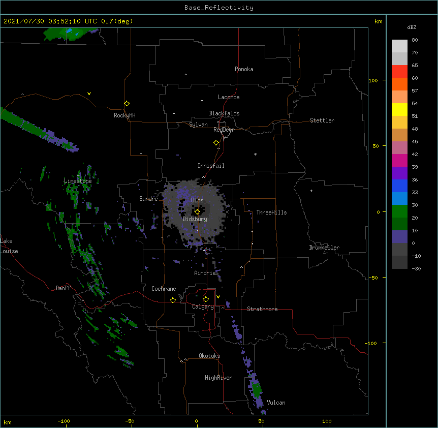
Task: Click the -50 tick label on right axis
Action: tap(373, 278)
